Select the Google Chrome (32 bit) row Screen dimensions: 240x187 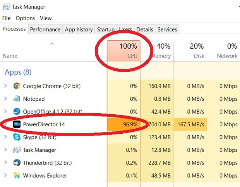tap(120, 86)
